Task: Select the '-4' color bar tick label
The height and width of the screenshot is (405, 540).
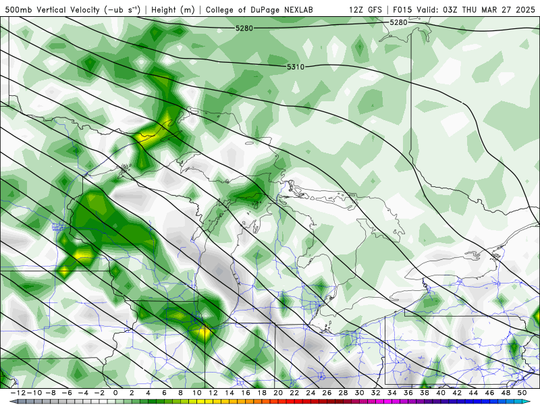Action: click(83, 393)
